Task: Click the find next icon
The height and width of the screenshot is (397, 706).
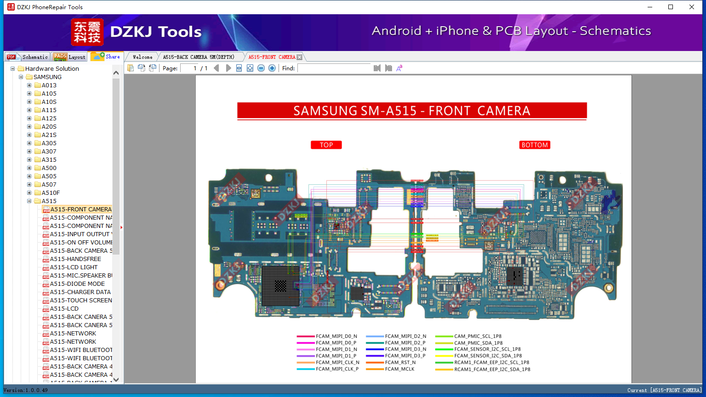Action: point(388,68)
